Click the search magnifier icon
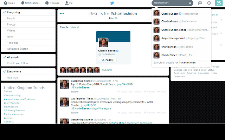 190,3
